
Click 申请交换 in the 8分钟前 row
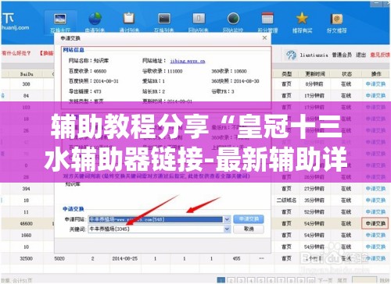(x=375, y=84)
